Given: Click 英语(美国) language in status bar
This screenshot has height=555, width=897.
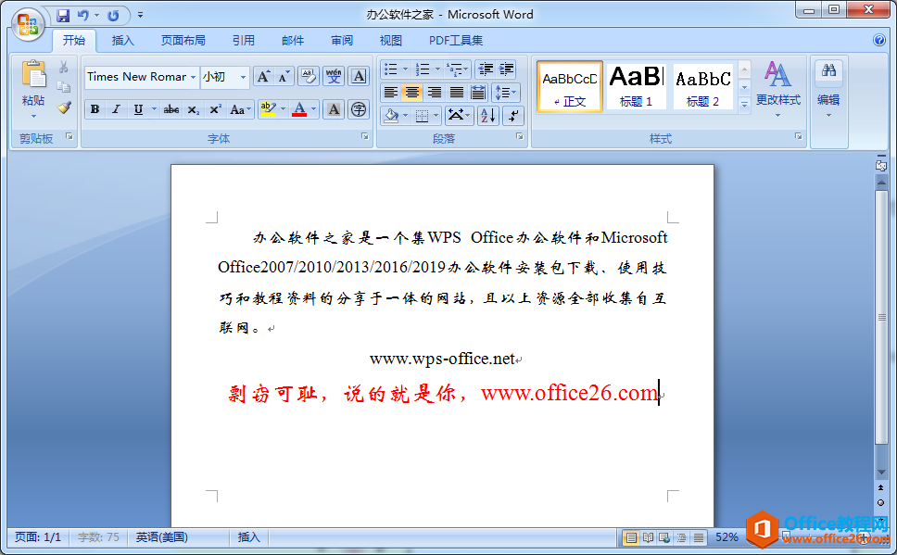Looking at the screenshot, I should 161,537.
